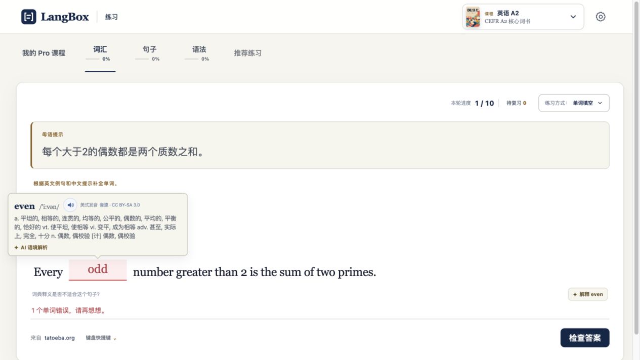Expand the course selector chevron

click(x=573, y=17)
